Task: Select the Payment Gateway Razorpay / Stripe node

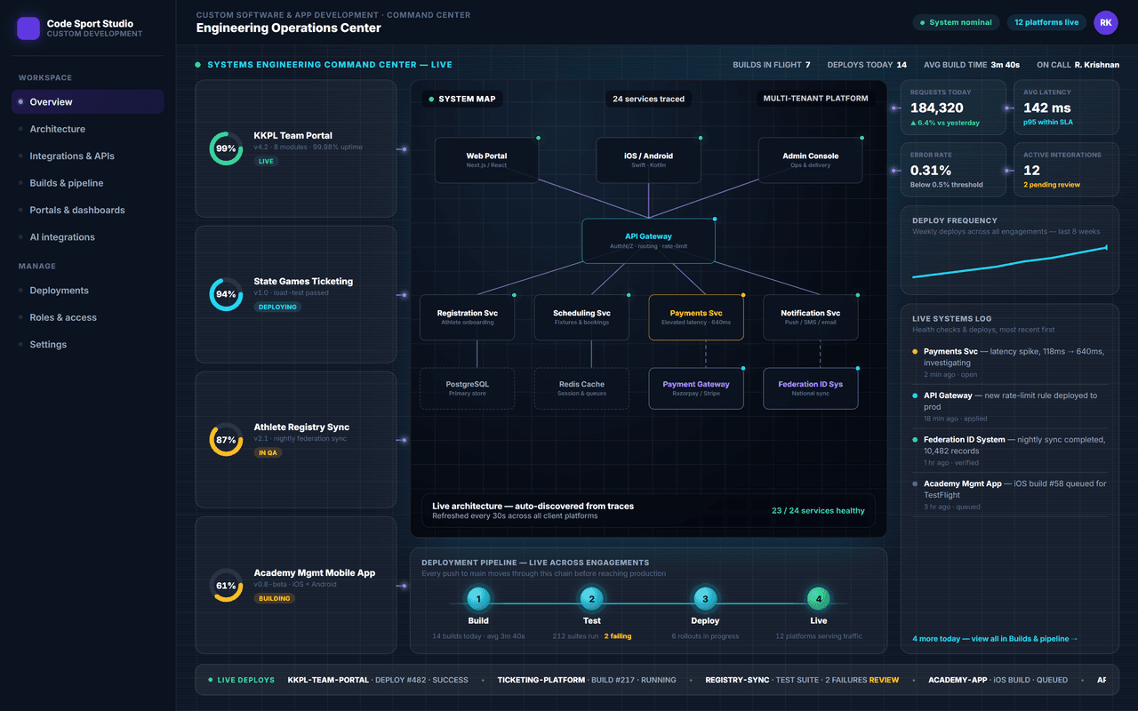Action: [696, 388]
